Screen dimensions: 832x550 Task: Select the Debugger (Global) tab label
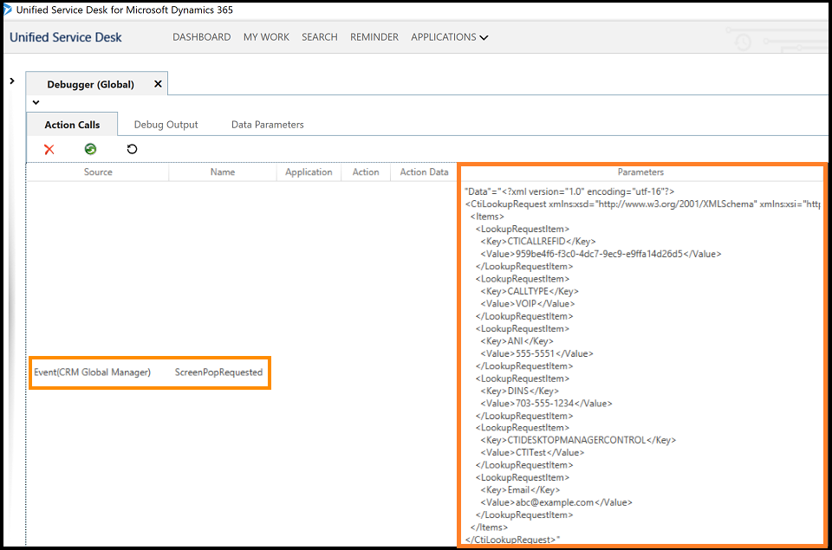[90, 84]
